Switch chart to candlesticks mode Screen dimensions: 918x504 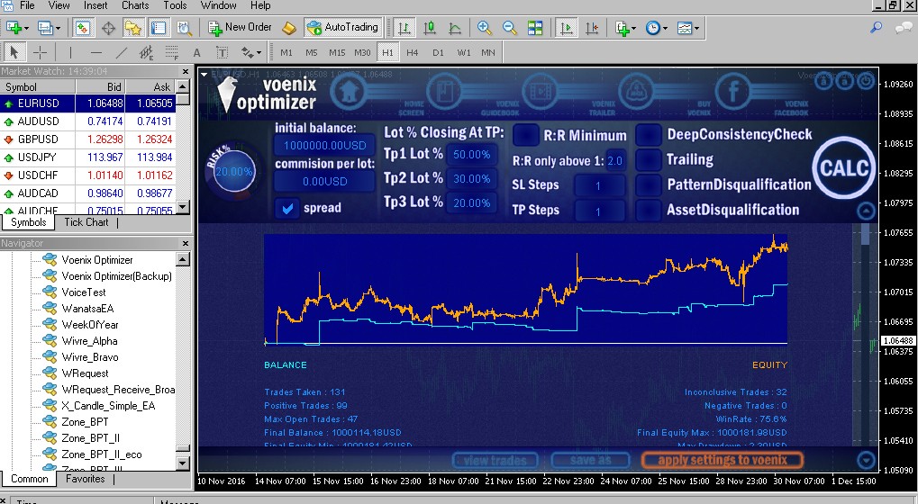click(x=430, y=28)
